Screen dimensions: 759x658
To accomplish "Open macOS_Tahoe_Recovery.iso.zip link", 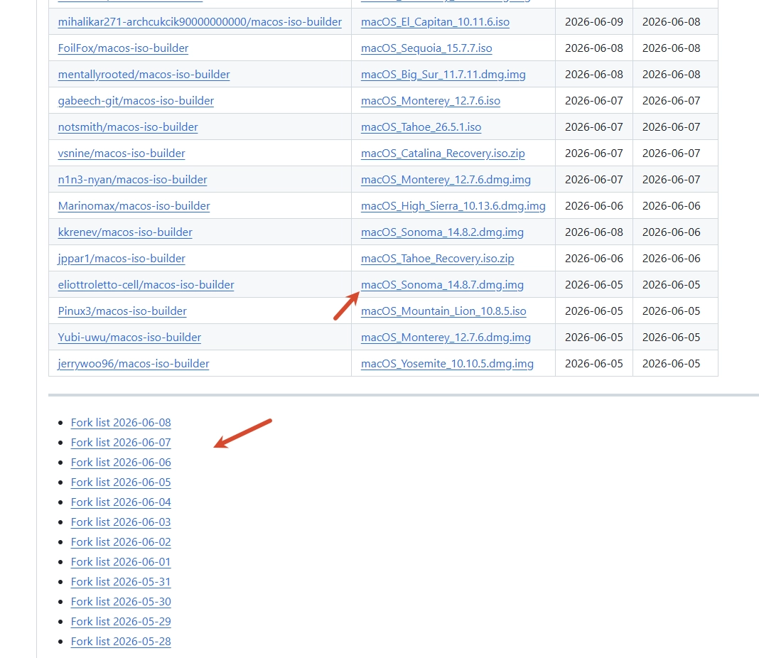I will tap(437, 259).
